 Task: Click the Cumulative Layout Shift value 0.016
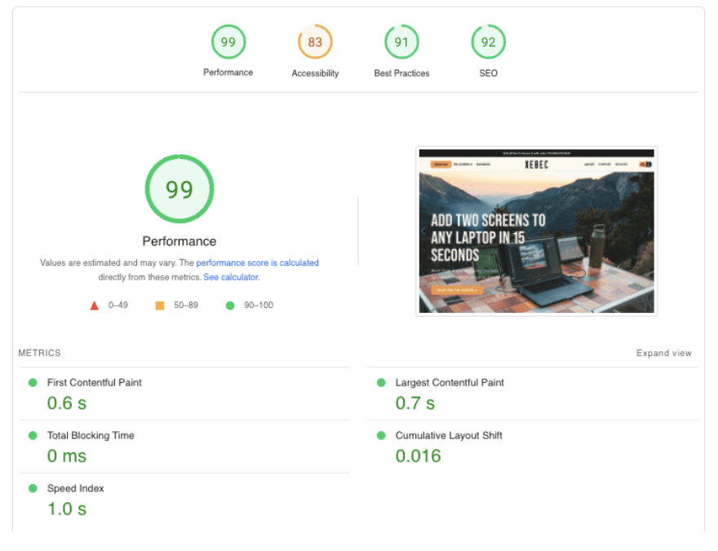418,456
